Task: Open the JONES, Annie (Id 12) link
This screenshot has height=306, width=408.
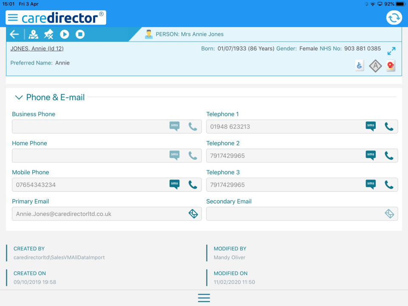Action: pyautogui.click(x=37, y=48)
